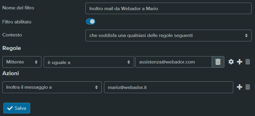Click the Nome del filtro label

click(x=18, y=8)
